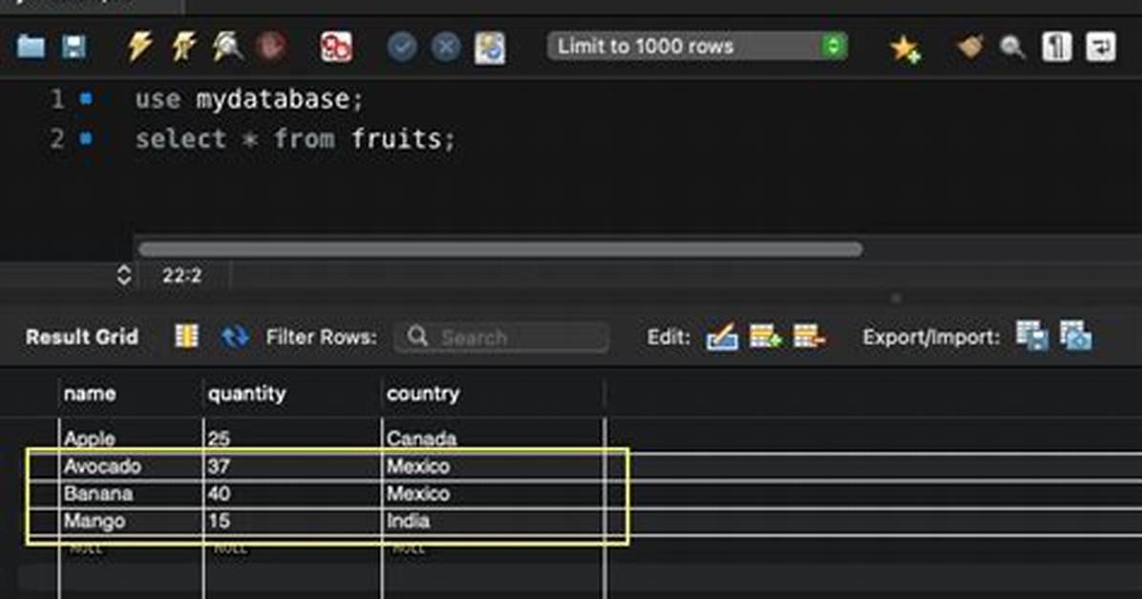This screenshot has height=599, width=1142.
Task: Click line 2 statement marker dot
Action: pyautogui.click(x=86, y=137)
